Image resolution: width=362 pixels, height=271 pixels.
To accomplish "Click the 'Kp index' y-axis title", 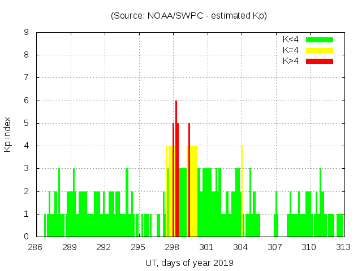I will coord(8,134).
